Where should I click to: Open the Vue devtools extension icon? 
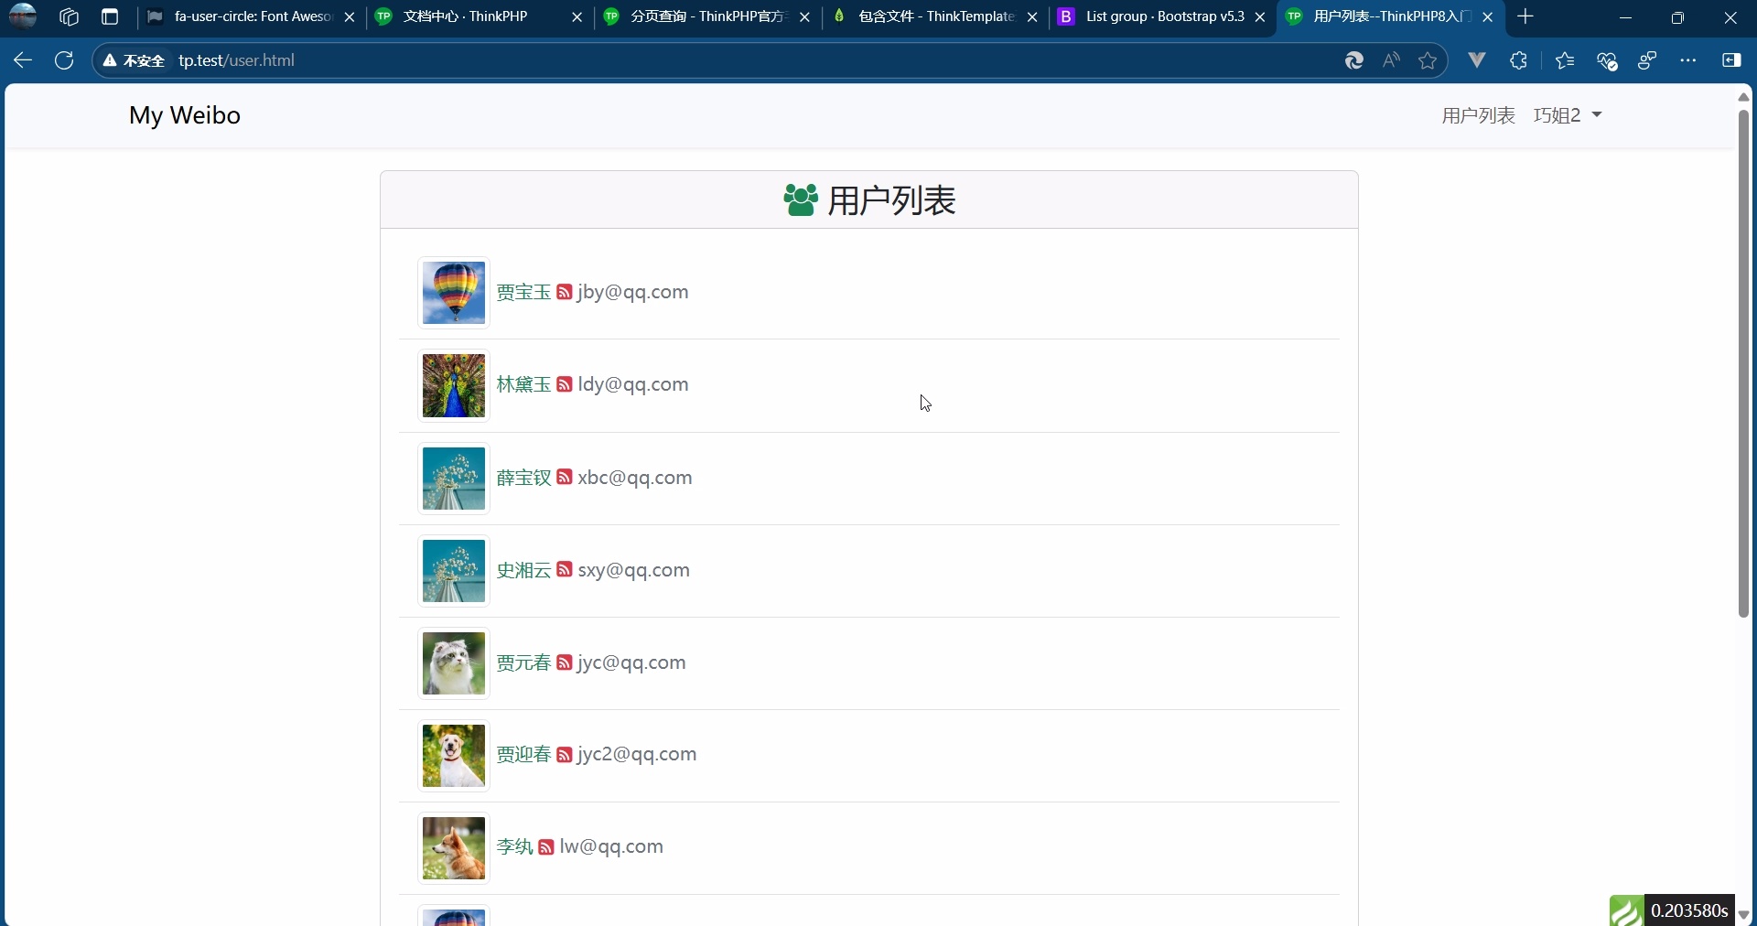[x=1477, y=60]
